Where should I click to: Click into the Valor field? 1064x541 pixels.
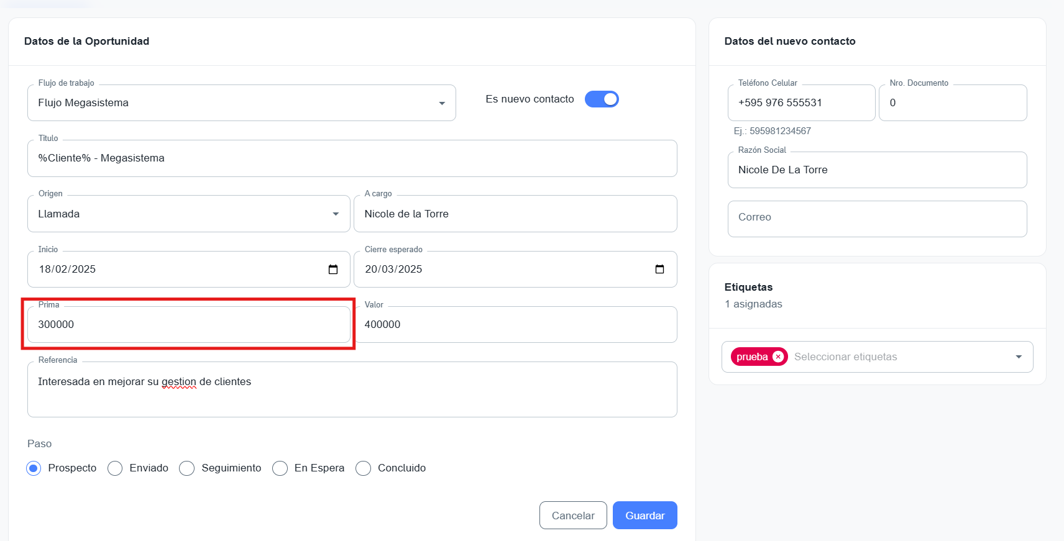[x=515, y=325]
